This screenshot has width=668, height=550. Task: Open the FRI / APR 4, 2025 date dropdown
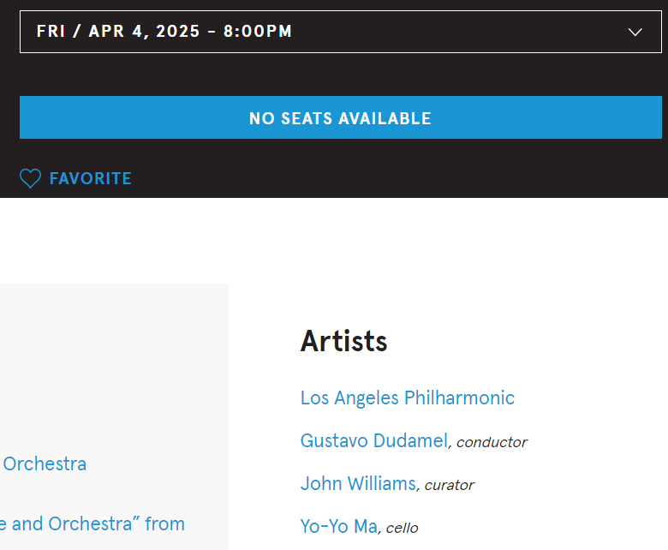[340, 32]
